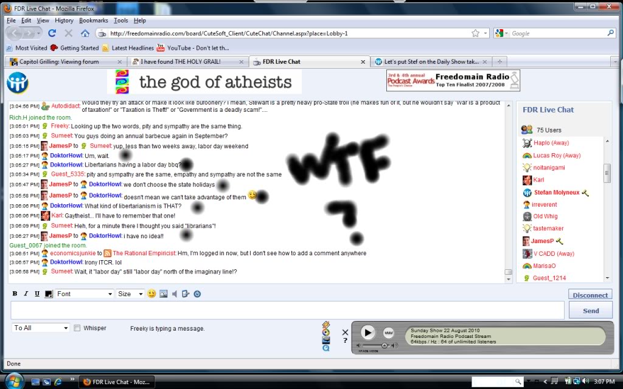The height and width of the screenshot is (389, 623).
Task: Toggle bold text formatting in chat toolbar
Action: tap(15, 294)
